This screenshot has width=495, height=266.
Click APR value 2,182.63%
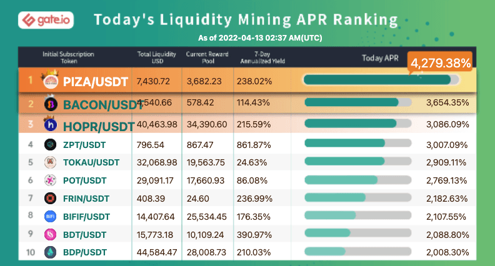point(447,199)
